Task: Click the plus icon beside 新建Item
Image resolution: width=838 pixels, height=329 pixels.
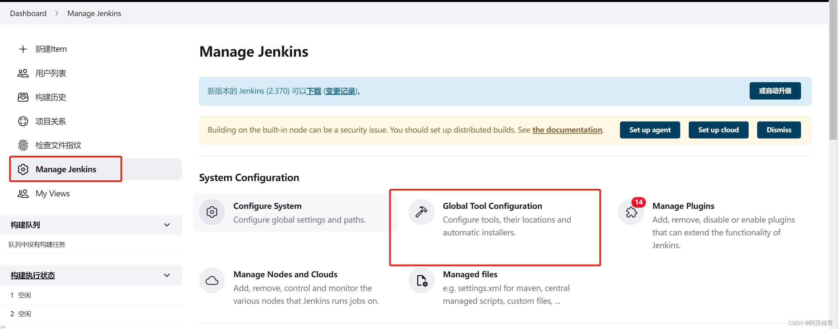Action: 23,49
